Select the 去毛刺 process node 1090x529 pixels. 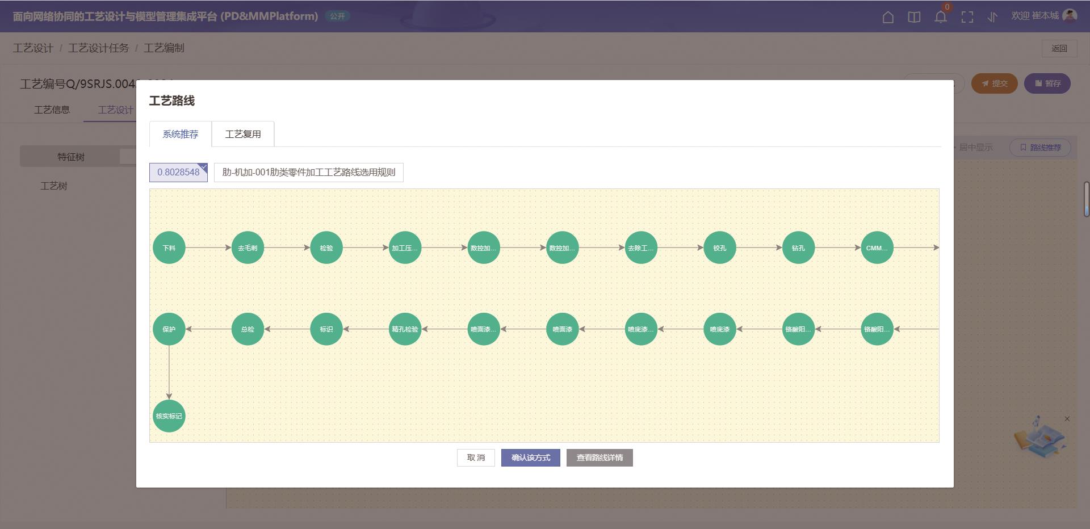(248, 247)
